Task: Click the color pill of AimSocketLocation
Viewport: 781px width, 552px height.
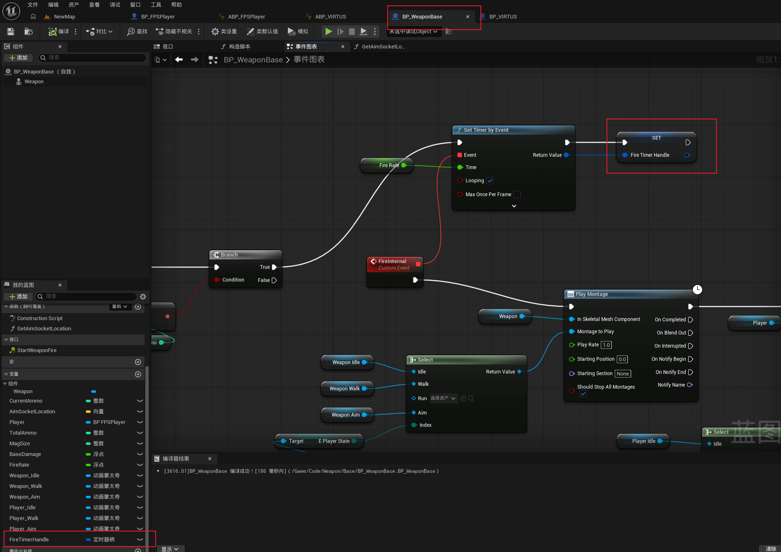Action: pyautogui.click(x=88, y=412)
